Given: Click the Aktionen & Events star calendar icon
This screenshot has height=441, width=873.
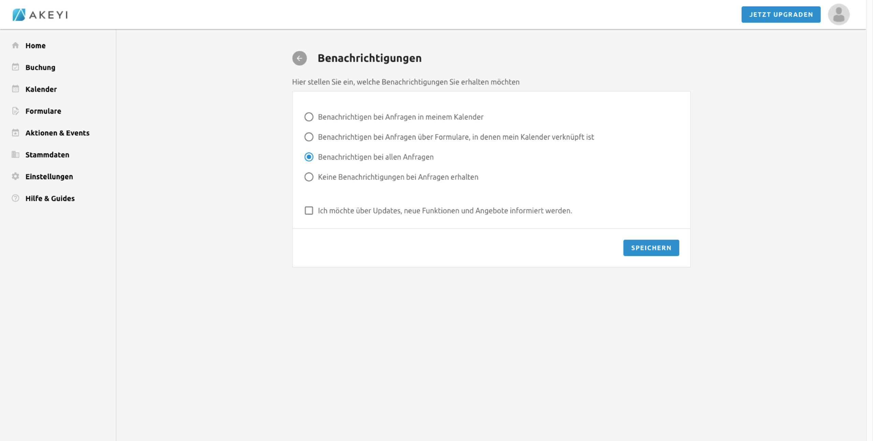Looking at the screenshot, I should point(15,133).
